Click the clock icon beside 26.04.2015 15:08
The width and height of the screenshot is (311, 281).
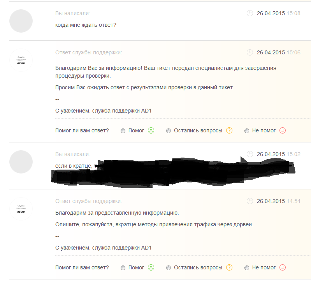tap(250, 13)
